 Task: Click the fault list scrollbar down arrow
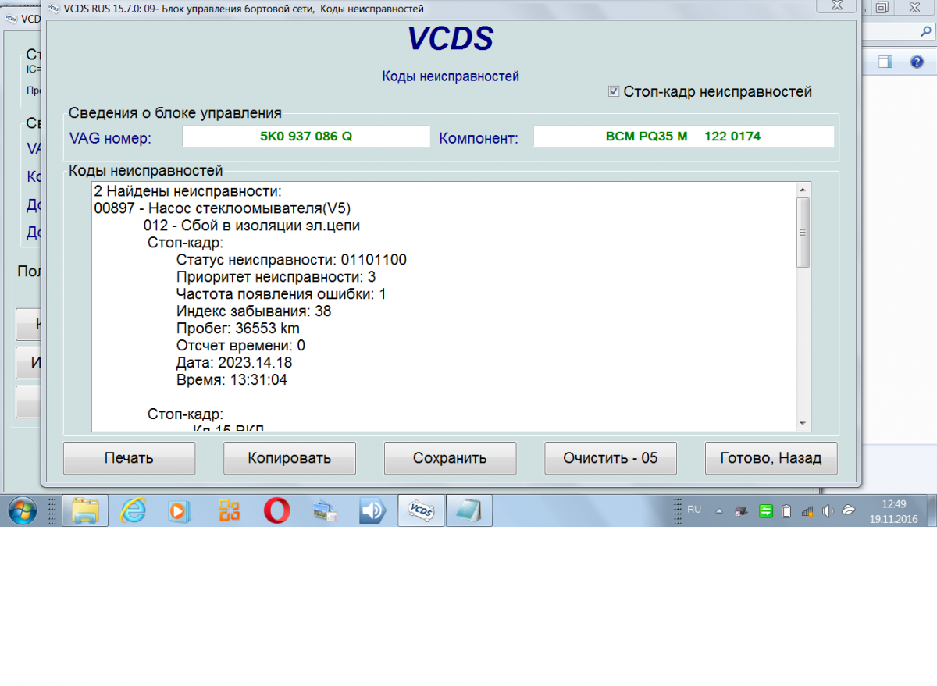[x=803, y=423]
